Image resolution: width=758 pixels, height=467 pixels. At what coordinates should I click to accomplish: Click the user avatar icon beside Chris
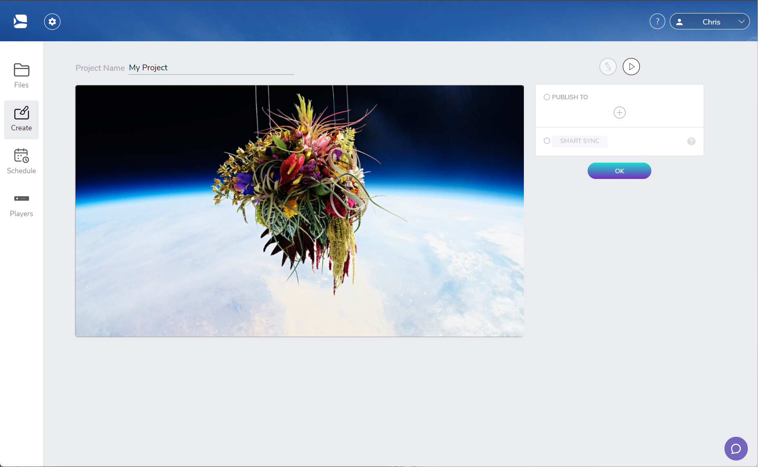[x=679, y=22]
